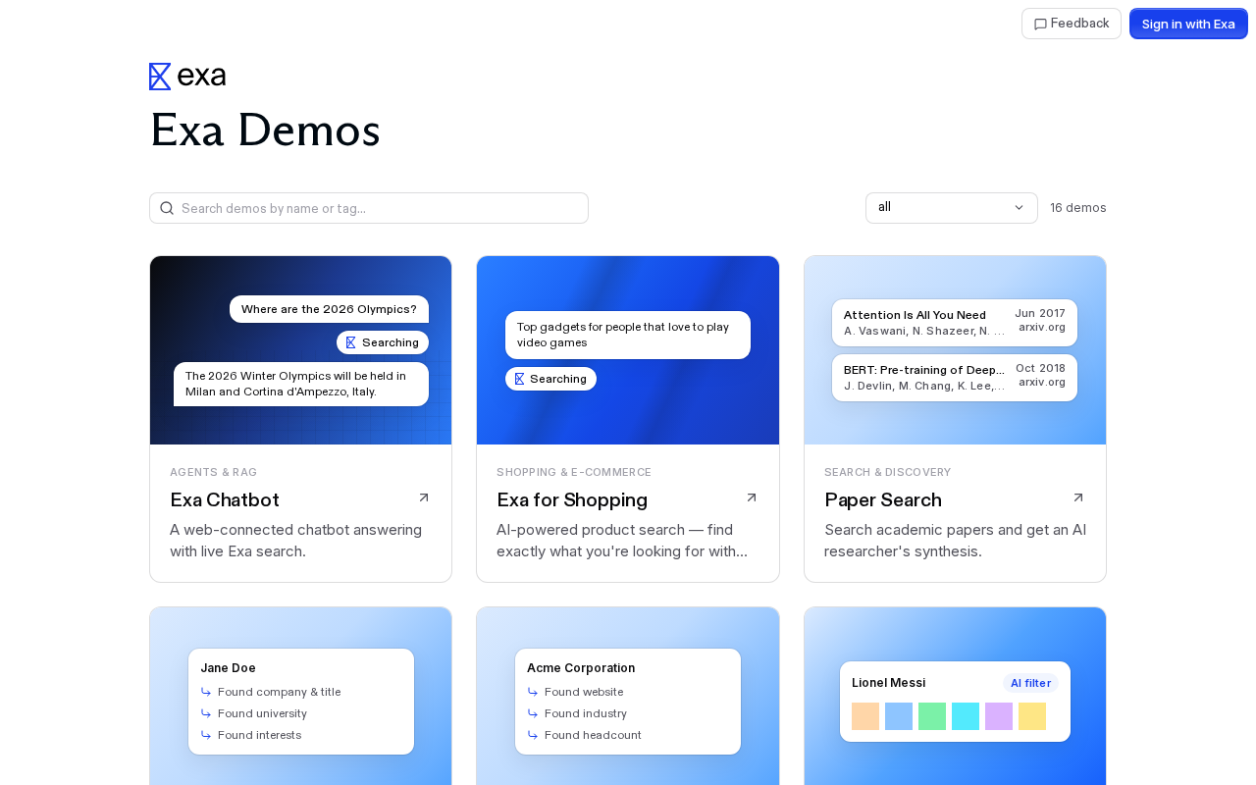This screenshot has height=785, width=1256.
Task: Click 'Attention Is All You Need' result
Action: [x=955, y=323]
